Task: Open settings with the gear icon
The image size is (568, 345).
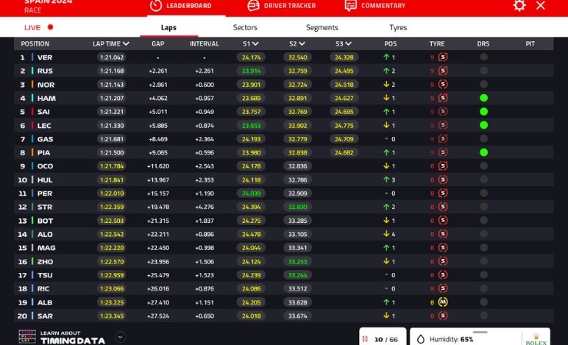Action: 519,6
